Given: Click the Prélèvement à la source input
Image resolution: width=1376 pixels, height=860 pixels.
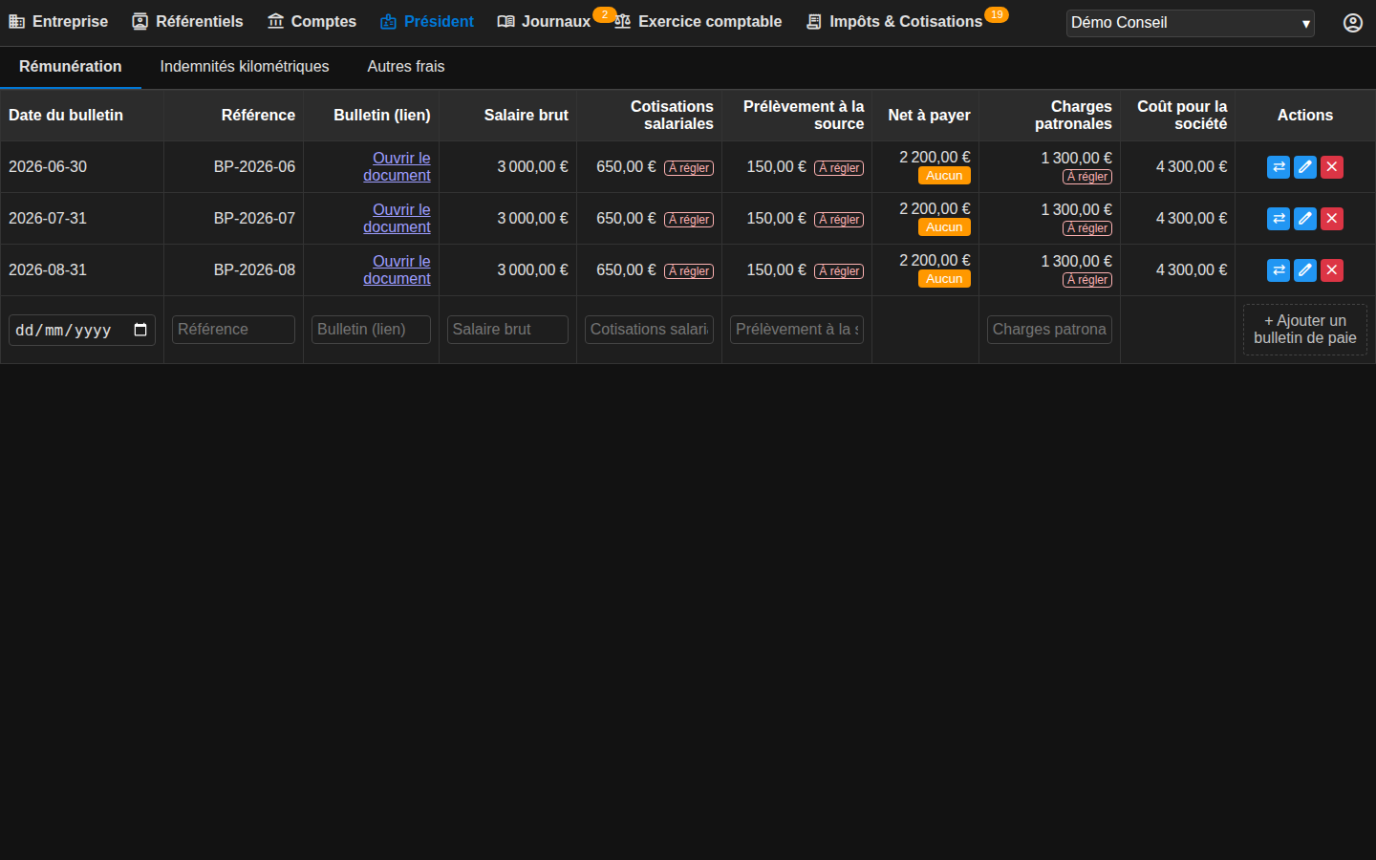Looking at the screenshot, I should [x=797, y=330].
